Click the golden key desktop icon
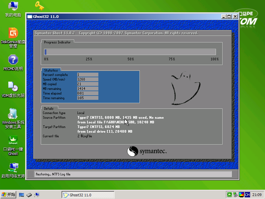265x199 pixels. (39, 6)
